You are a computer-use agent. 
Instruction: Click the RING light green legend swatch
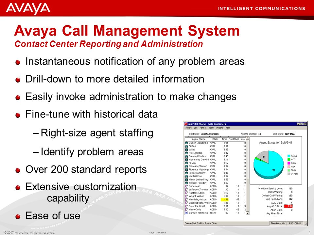[x=289, y=170]
